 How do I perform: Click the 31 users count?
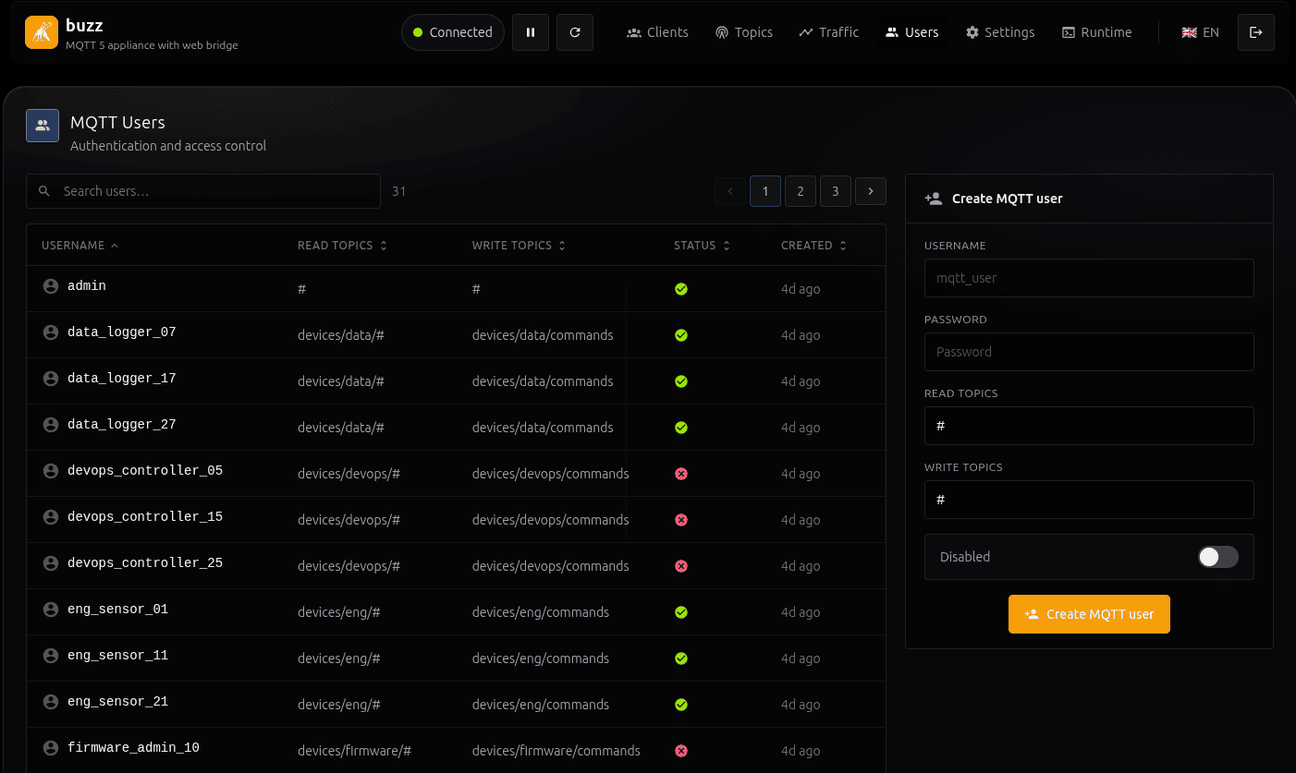click(399, 191)
